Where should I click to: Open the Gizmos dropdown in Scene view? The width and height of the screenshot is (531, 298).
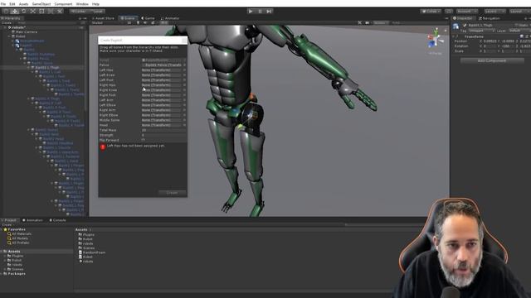(380, 23)
